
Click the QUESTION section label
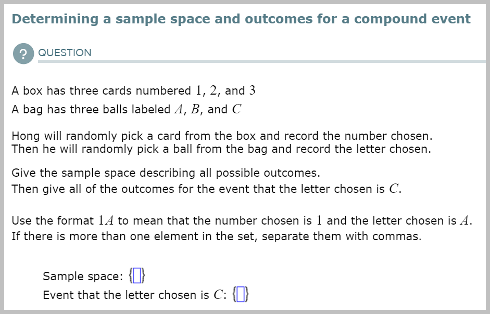(65, 53)
